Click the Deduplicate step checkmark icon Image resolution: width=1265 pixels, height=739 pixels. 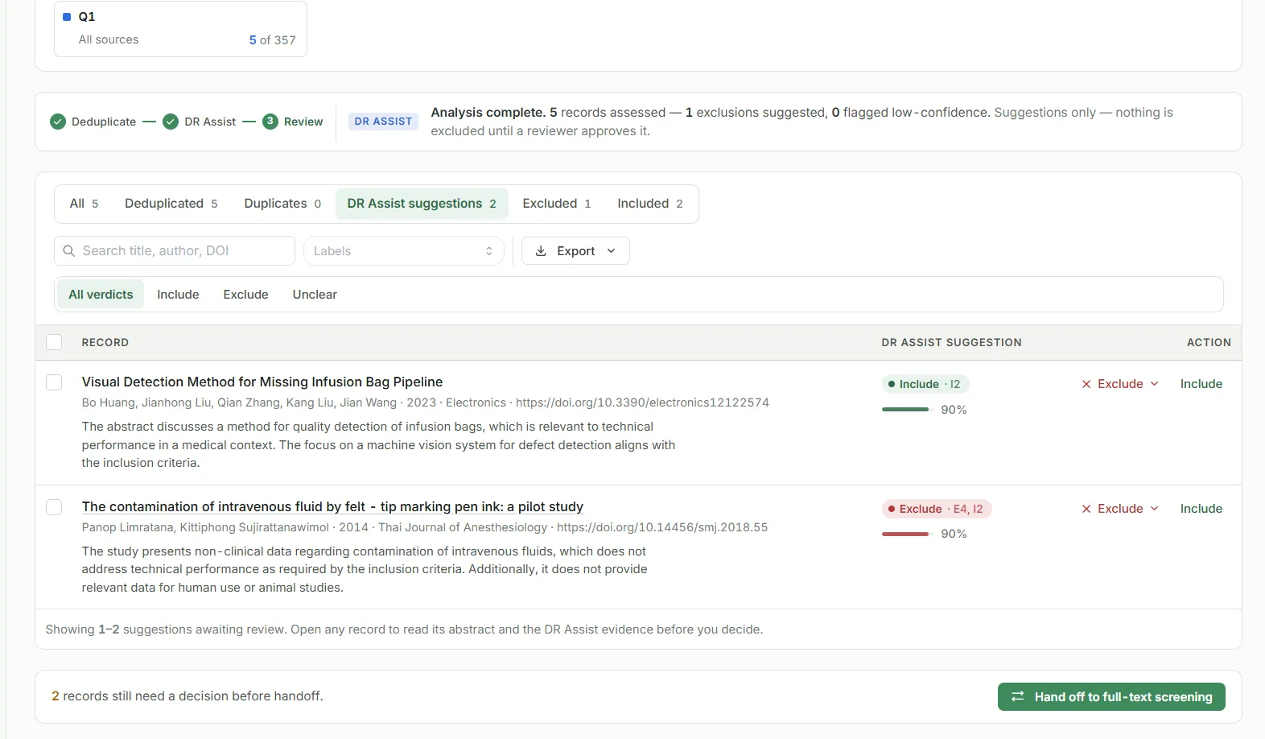[x=58, y=122]
